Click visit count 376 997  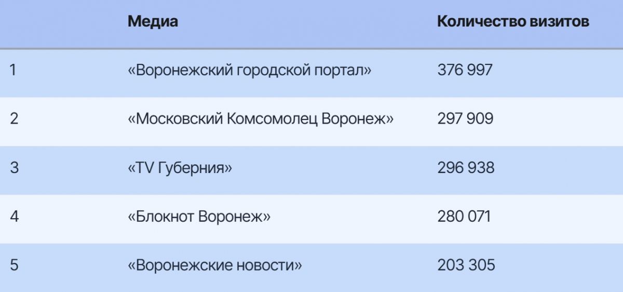point(465,70)
